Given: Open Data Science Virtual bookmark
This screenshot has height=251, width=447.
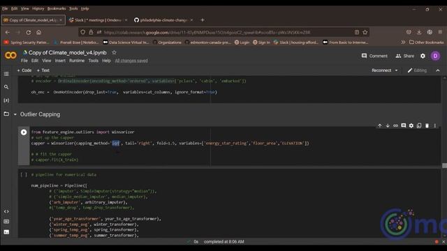Looking at the screenshot, I should 126,43.
